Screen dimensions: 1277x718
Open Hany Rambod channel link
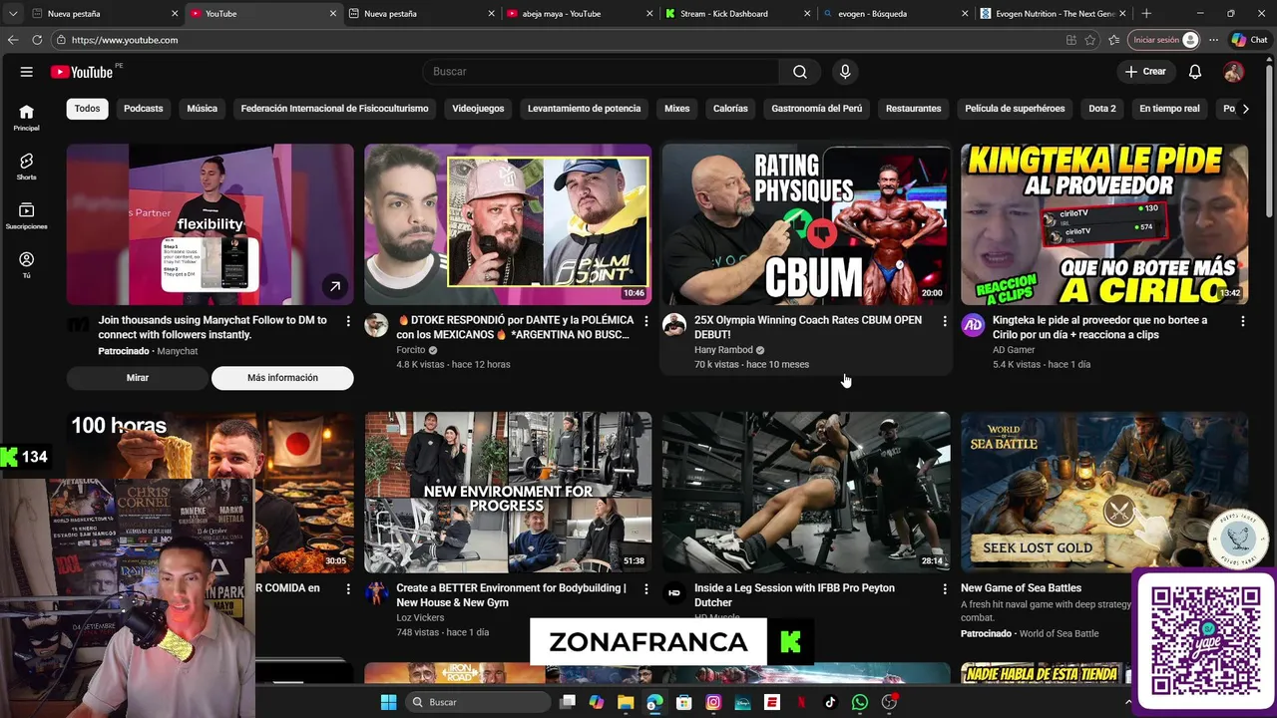[723, 350]
